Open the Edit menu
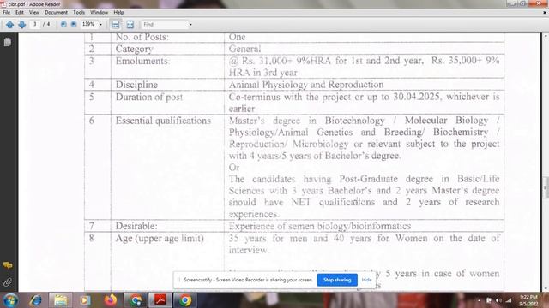 tap(20, 12)
